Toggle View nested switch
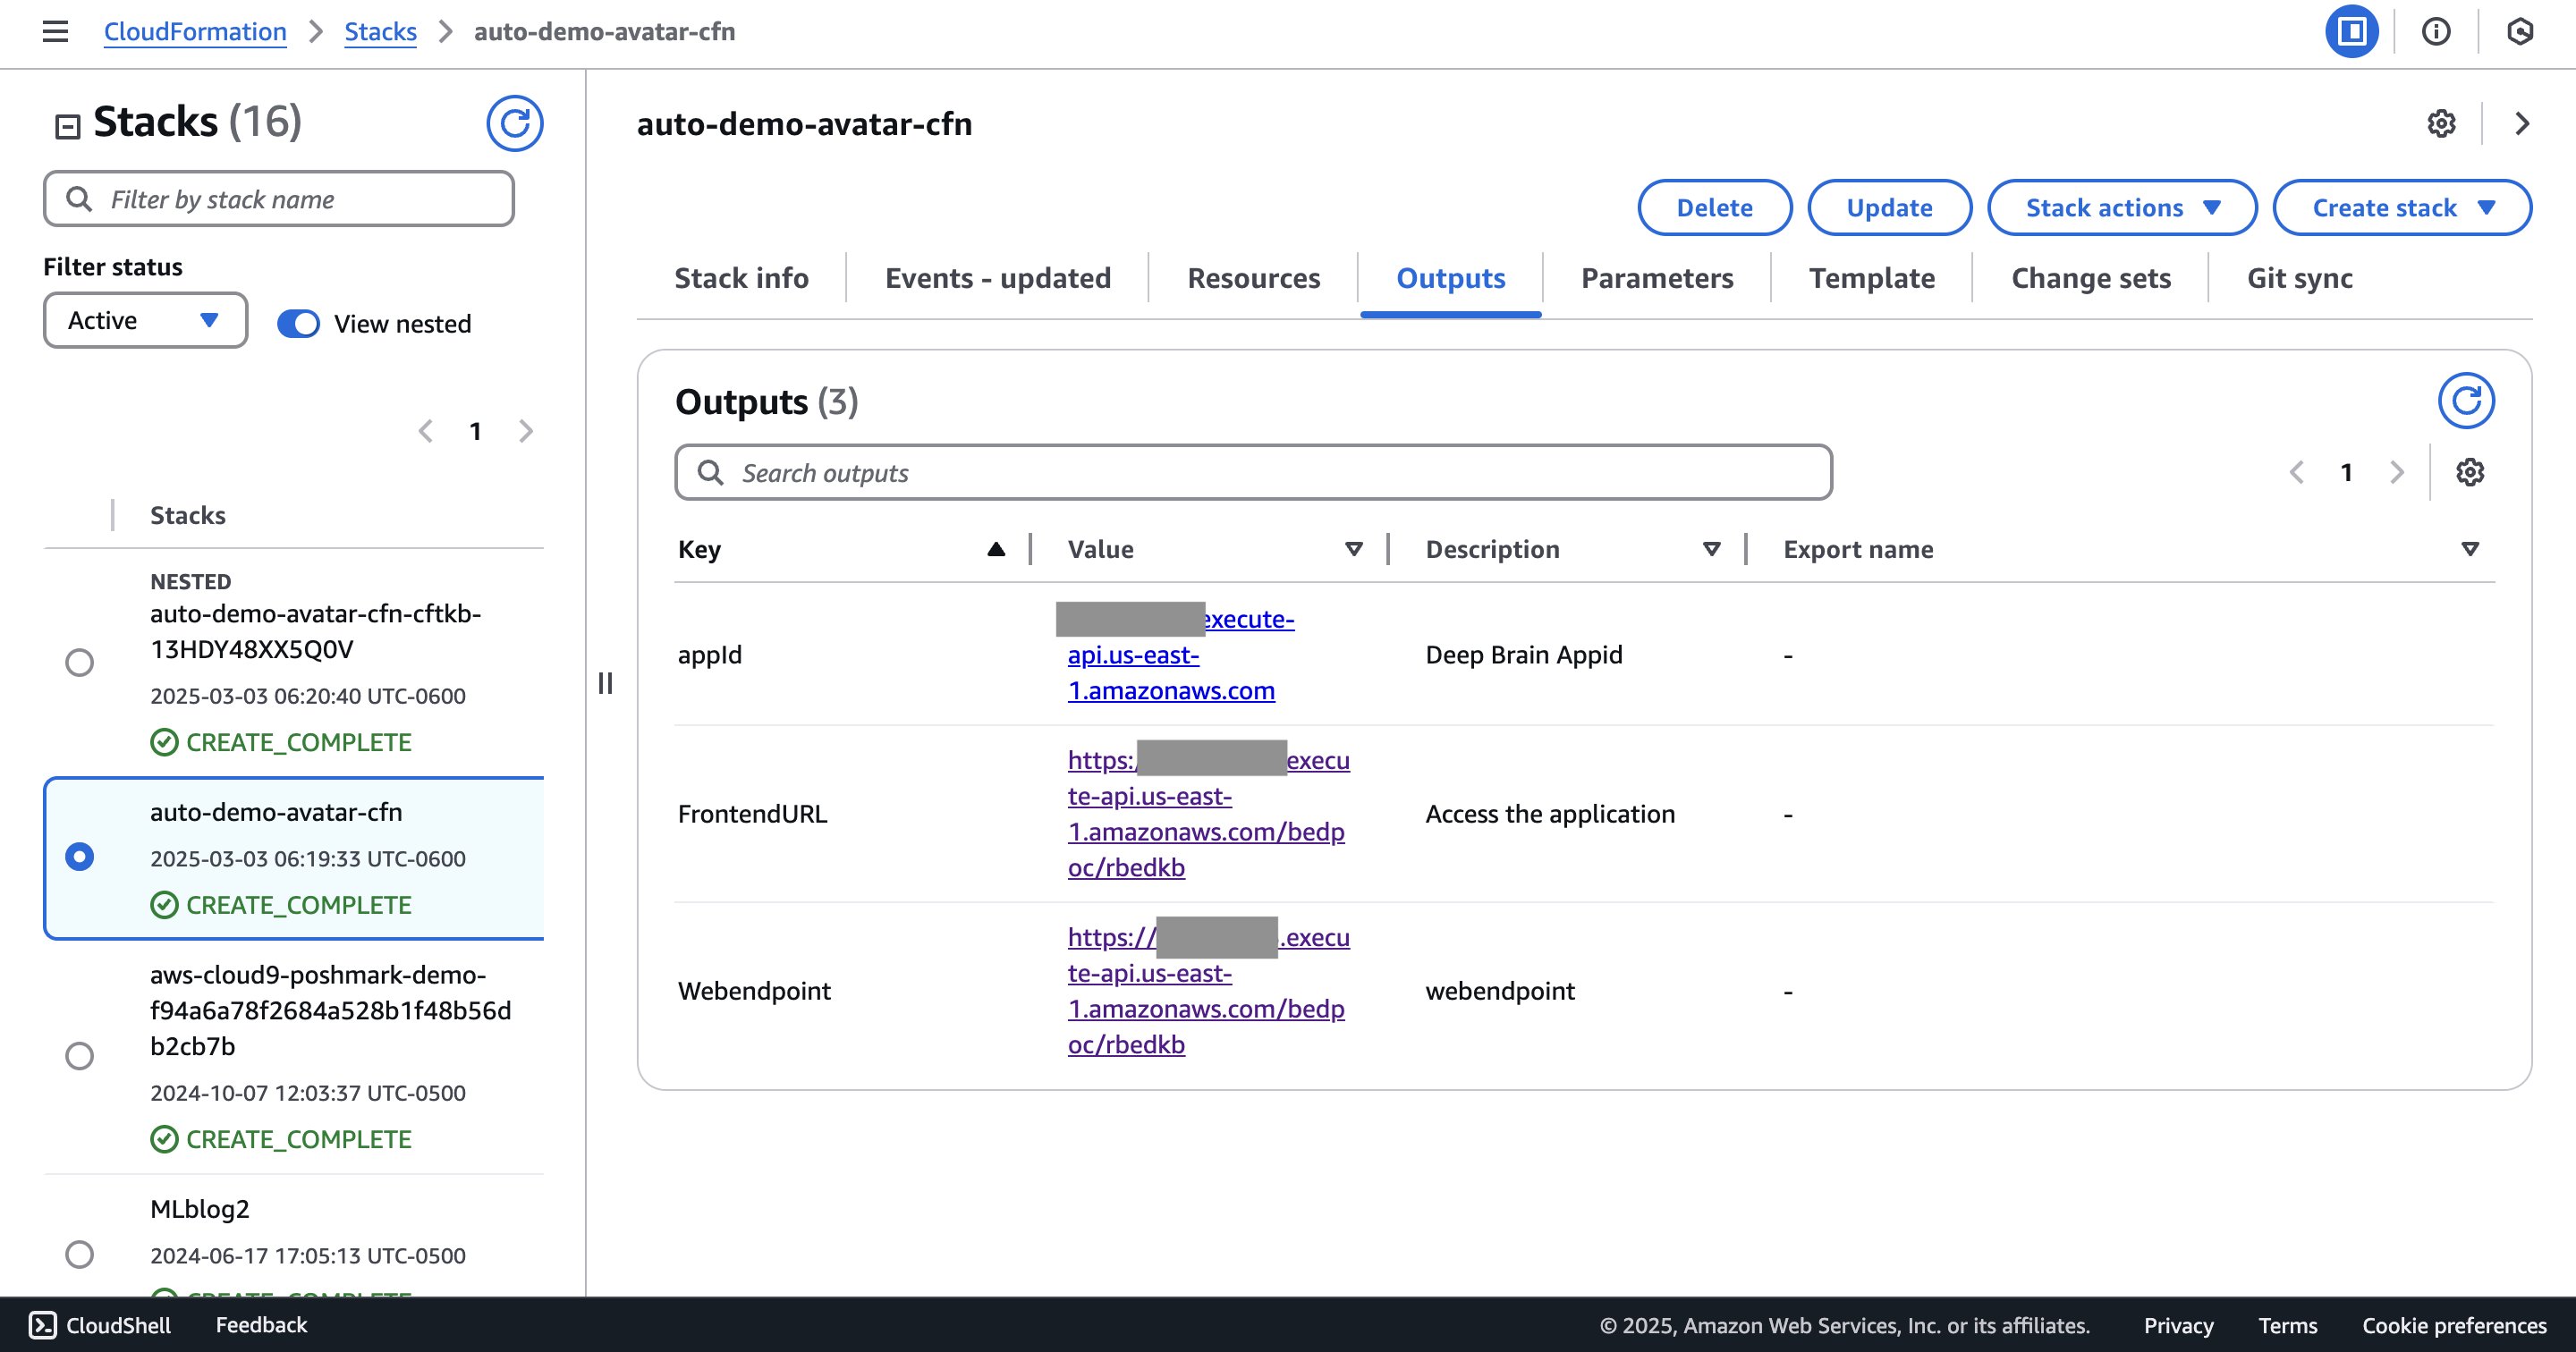 click(298, 323)
